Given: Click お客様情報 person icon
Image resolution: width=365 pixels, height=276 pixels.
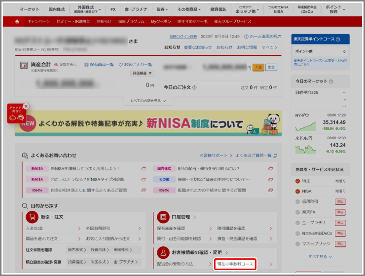Looking at the screenshot, I should [x=163, y=252].
